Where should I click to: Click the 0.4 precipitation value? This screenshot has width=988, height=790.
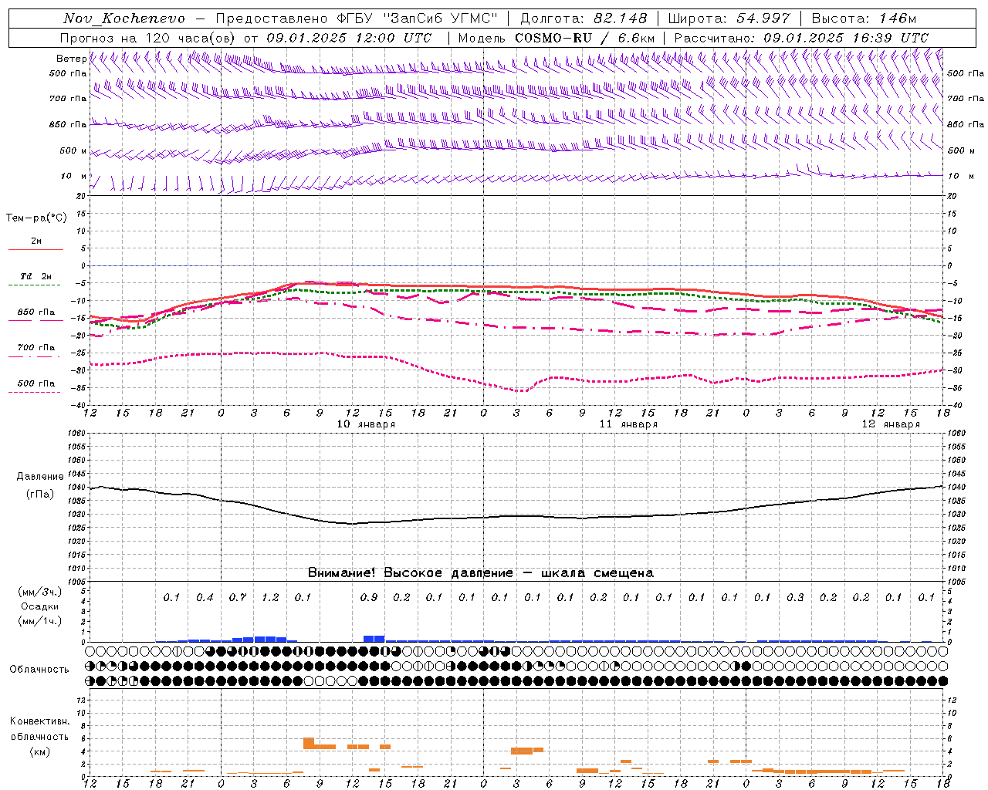point(205,597)
